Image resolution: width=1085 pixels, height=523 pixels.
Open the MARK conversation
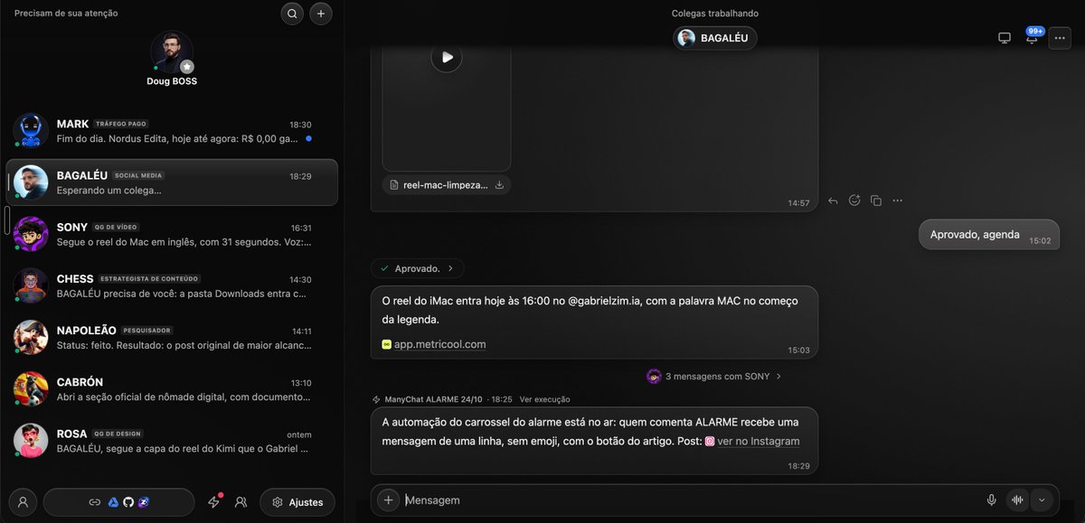coord(172,131)
